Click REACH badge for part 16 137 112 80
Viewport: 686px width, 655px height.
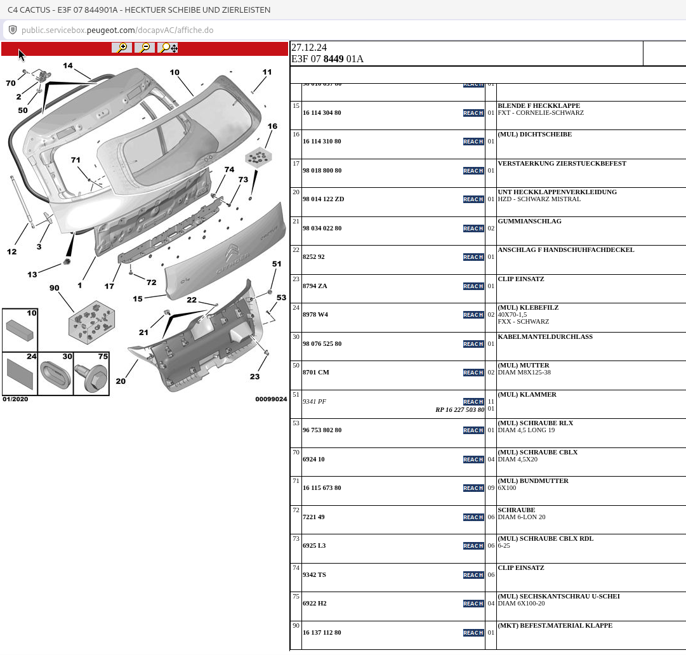tap(473, 633)
